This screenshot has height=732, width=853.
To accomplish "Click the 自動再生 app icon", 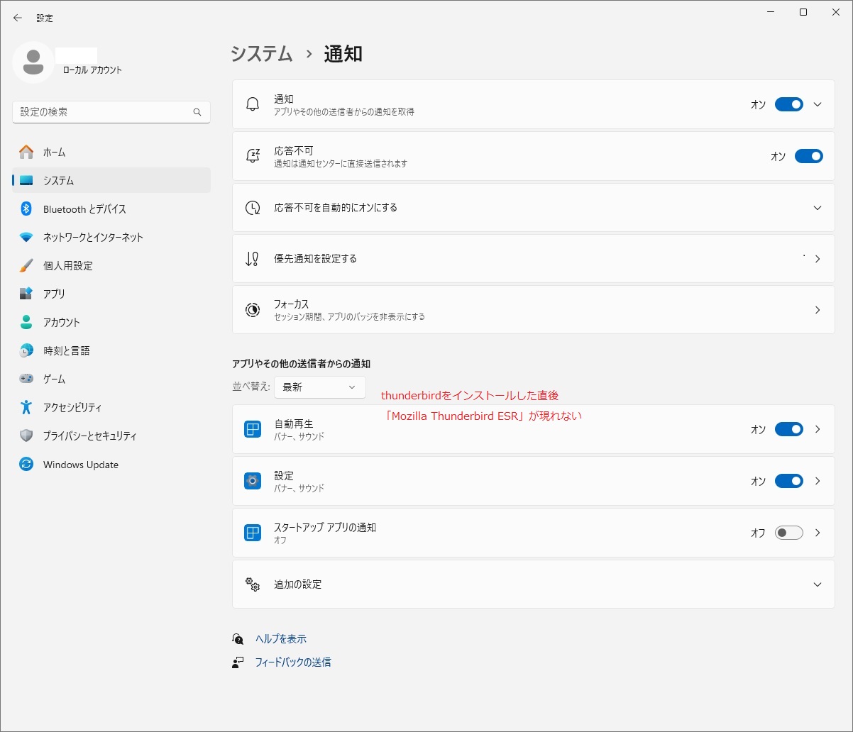I will pyautogui.click(x=253, y=429).
